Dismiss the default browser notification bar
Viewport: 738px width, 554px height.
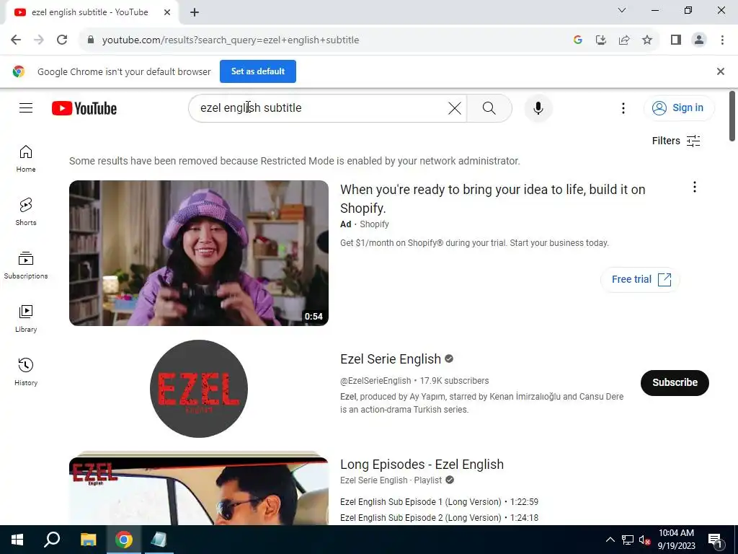(x=721, y=71)
